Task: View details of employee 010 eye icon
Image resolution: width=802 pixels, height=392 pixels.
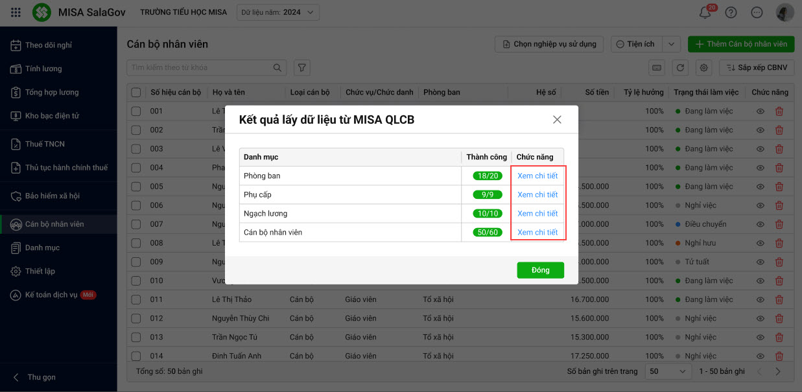Action: pos(761,281)
